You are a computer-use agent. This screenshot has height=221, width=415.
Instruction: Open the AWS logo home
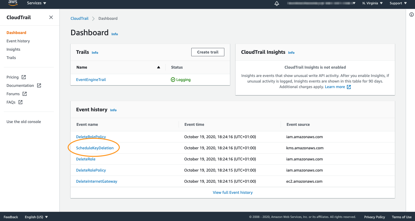point(13,3)
